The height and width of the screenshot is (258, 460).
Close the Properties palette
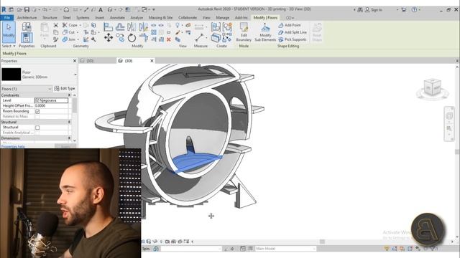point(74,61)
